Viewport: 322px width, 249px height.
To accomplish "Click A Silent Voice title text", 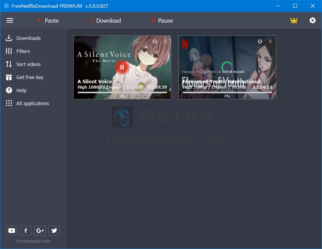I will tap(95, 81).
